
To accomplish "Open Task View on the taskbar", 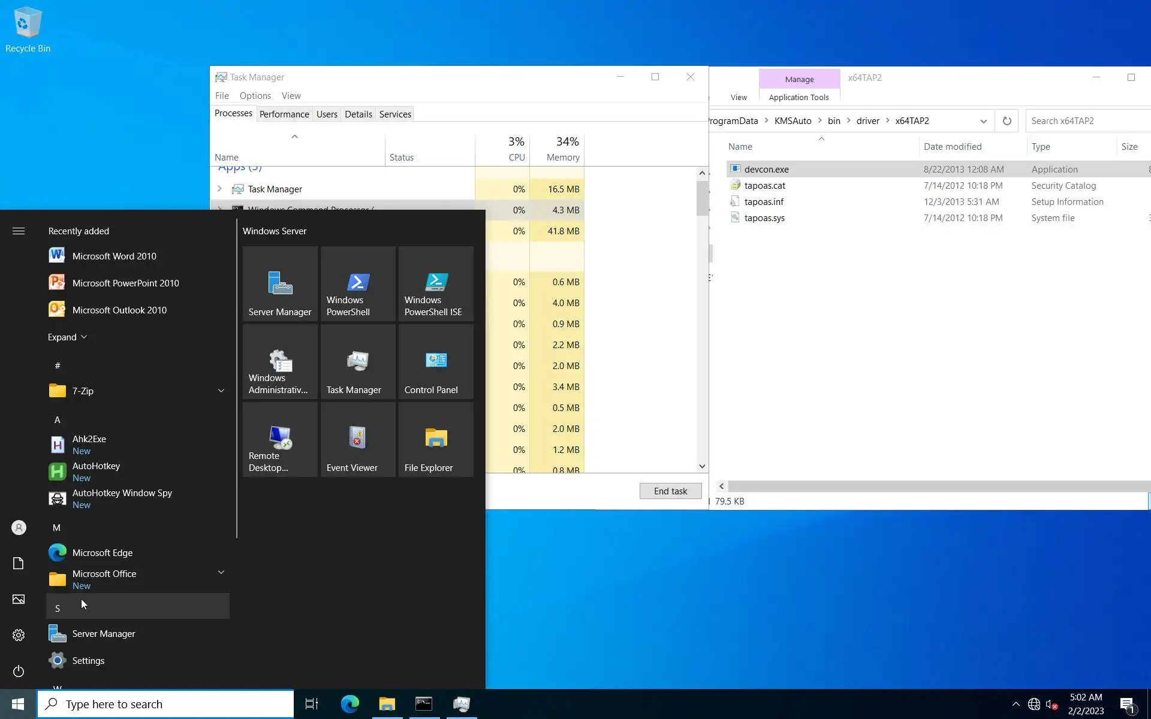I will pos(312,704).
